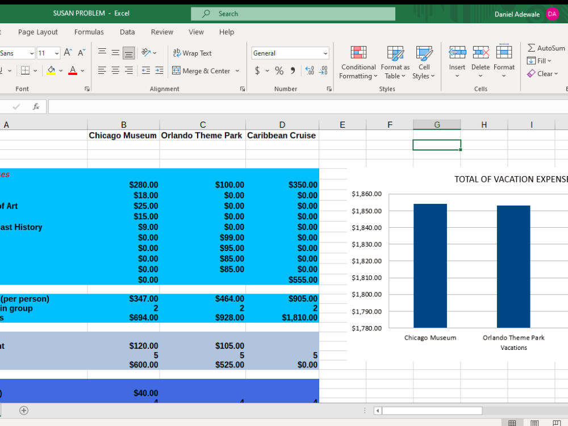Switch to Normal view

512,423
